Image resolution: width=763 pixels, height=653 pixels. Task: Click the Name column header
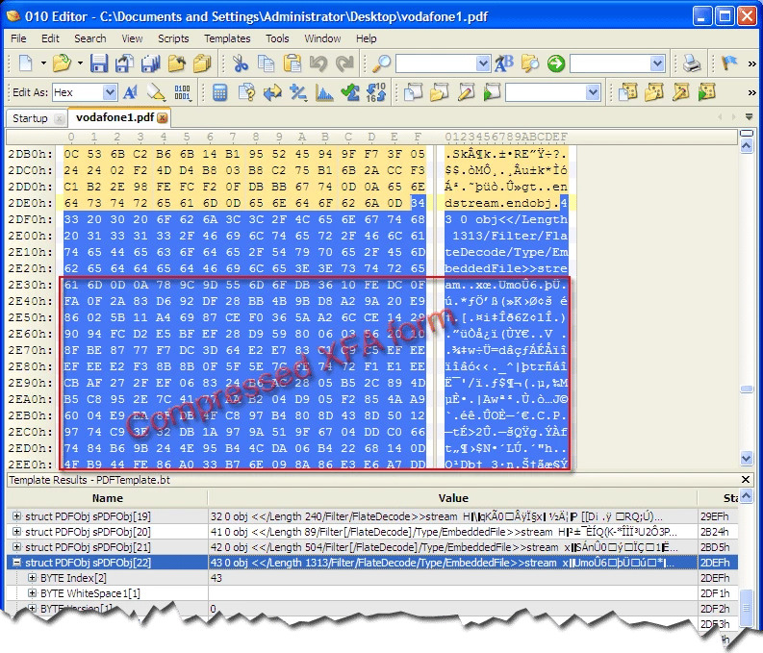click(x=107, y=498)
